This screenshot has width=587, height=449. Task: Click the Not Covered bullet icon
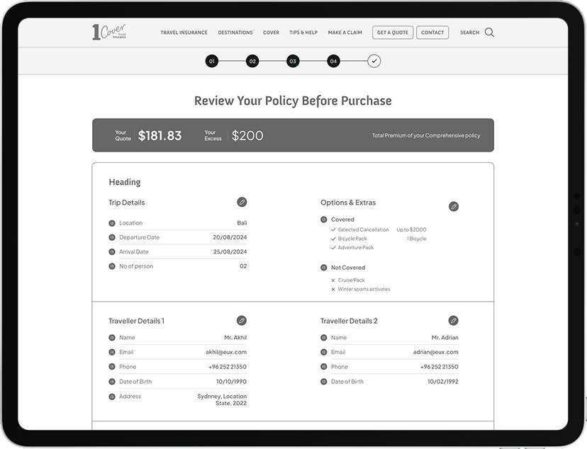tap(324, 268)
